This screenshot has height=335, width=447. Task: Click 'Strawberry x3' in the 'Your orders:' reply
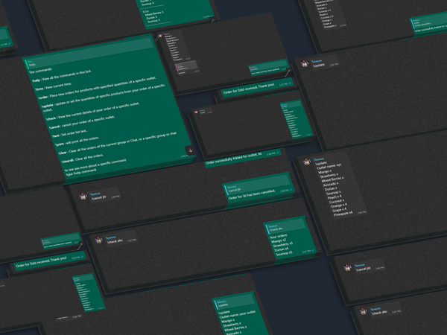tap(282, 245)
